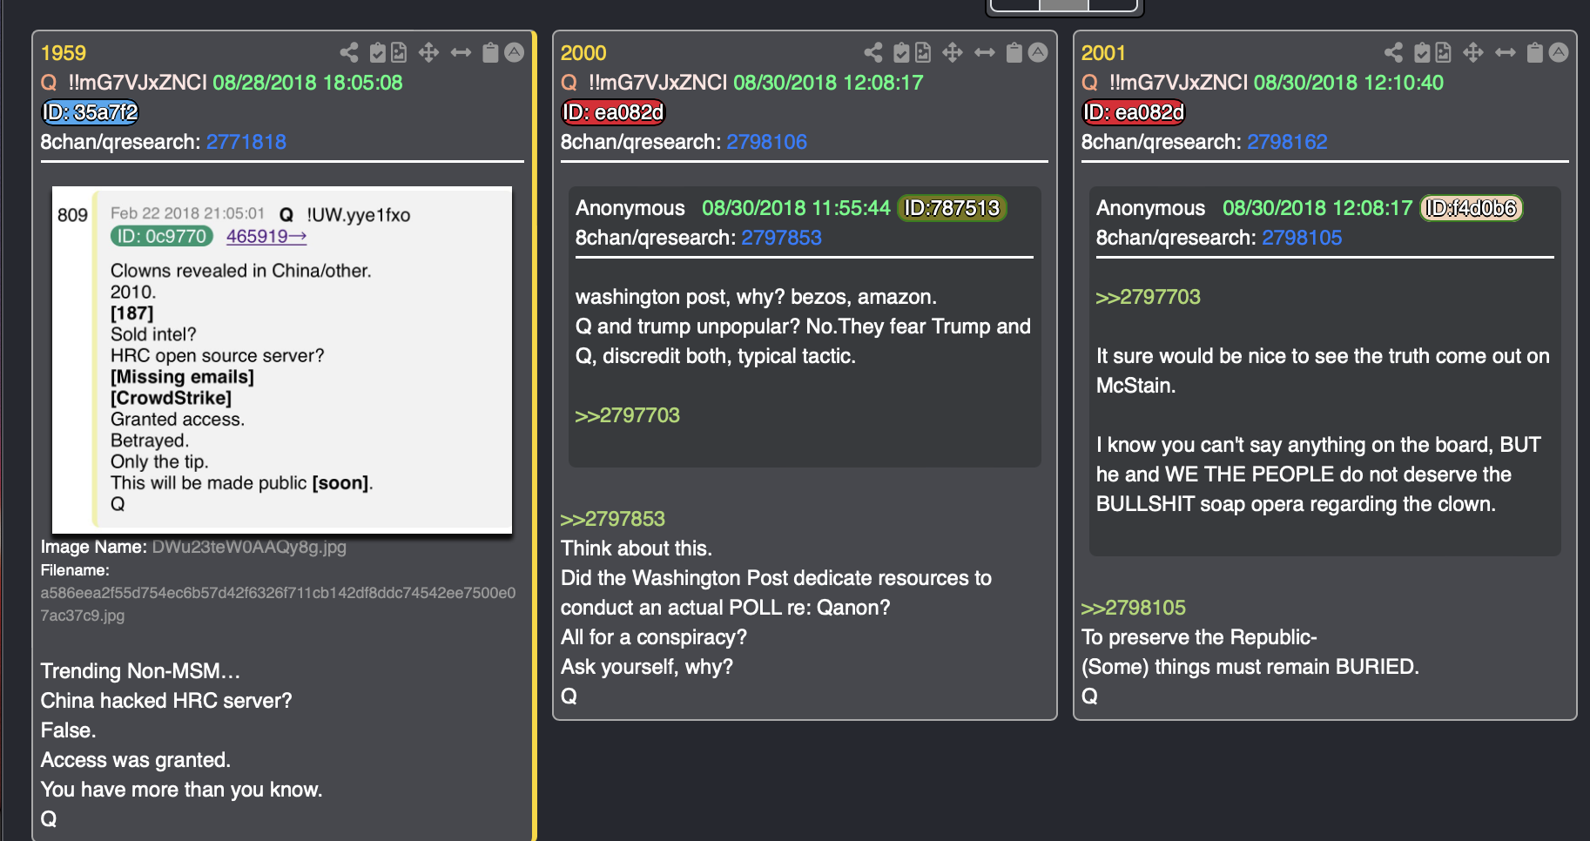This screenshot has height=841, width=1590.
Task: Click the clipboard-check icon on post 1959
Action: (378, 53)
